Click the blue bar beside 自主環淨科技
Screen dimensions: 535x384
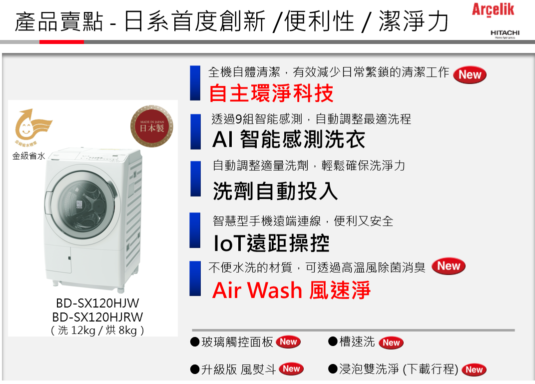[x=195, y=83]
